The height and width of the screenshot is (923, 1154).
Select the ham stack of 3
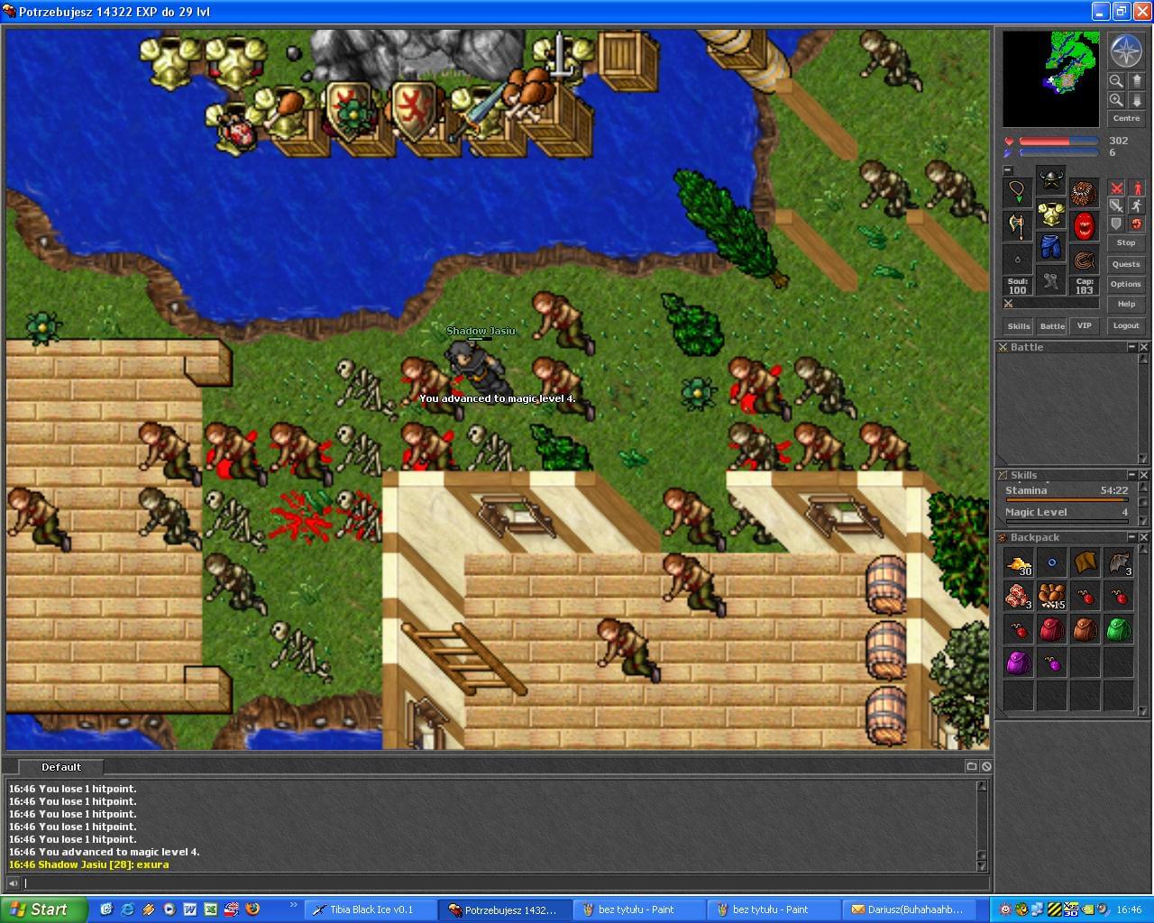(x=1019, y=597)
